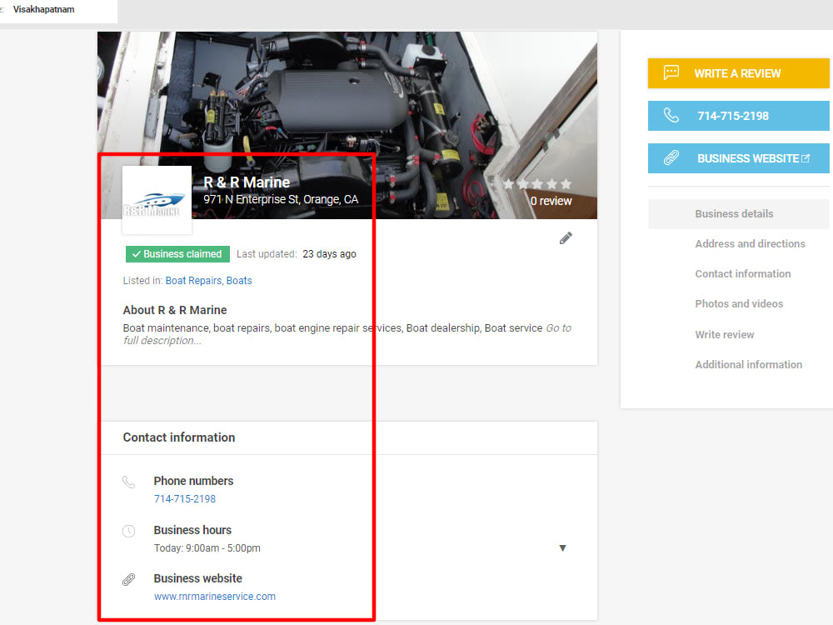Visit www.rnrmarineservice.com link
This screenshot has height=625, width=833.
point(215,597)
